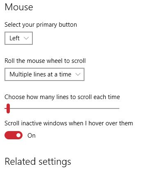Viewport: 155px width, 173px height.
Task: Click the far right end of scroll slider track
Action: coord(119,108)
